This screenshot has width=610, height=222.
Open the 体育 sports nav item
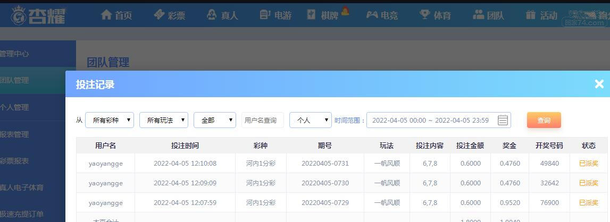coord(436,15)
